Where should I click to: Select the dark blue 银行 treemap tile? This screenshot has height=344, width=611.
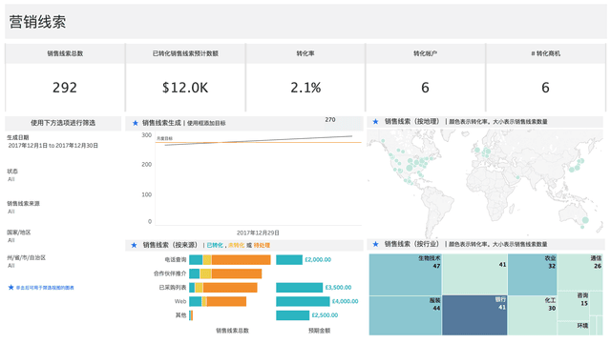click(474, 315)
